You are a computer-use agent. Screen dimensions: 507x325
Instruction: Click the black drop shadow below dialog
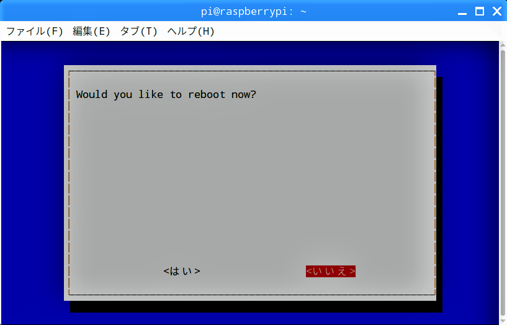[256, 306]
